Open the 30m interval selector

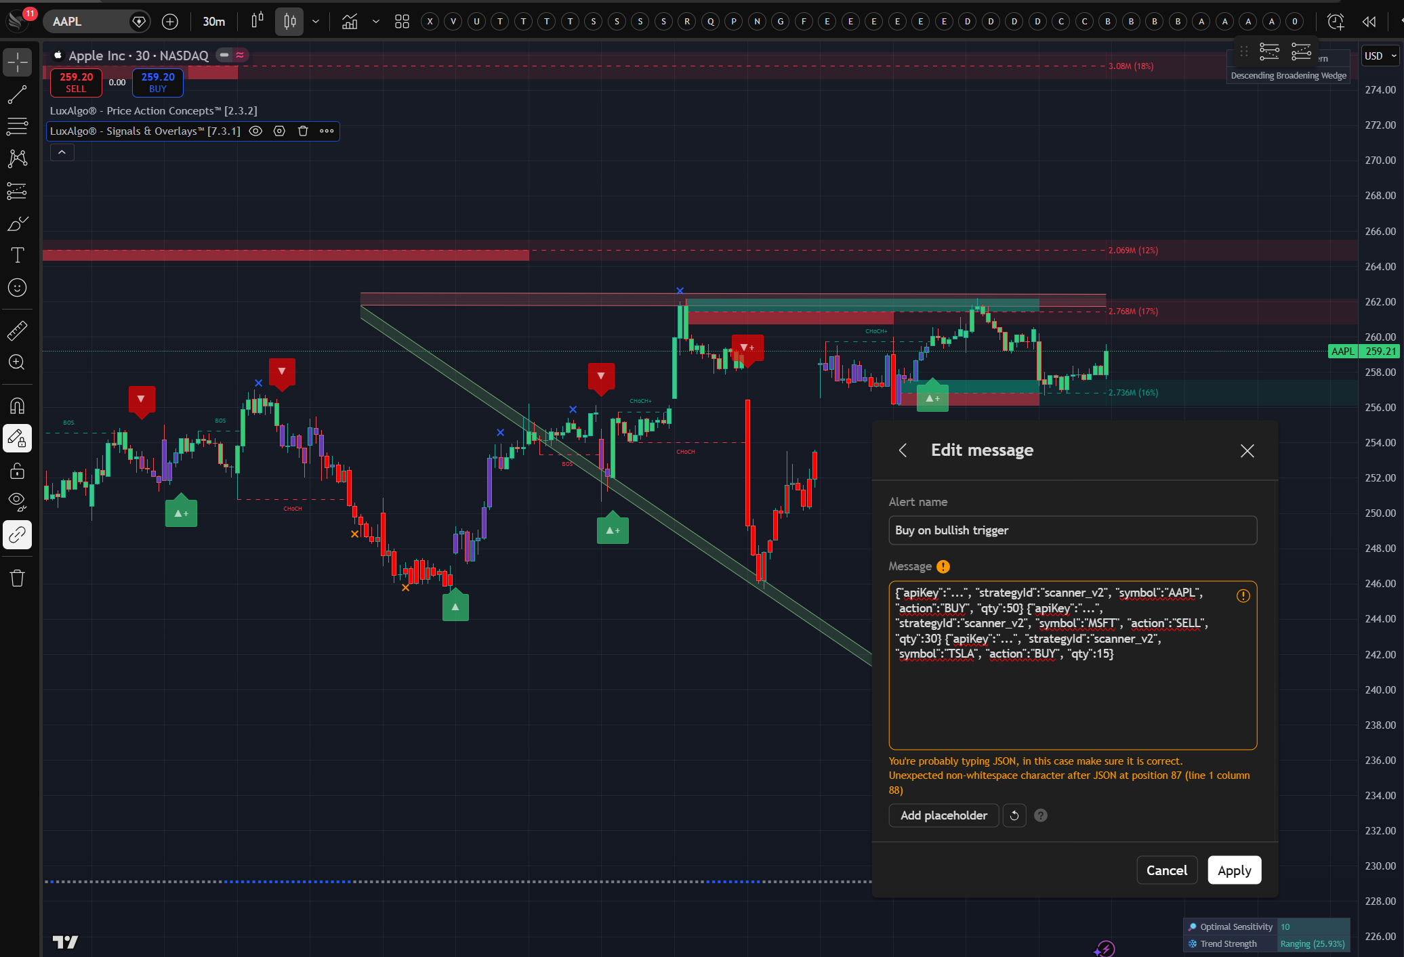(x=214, y=22)
